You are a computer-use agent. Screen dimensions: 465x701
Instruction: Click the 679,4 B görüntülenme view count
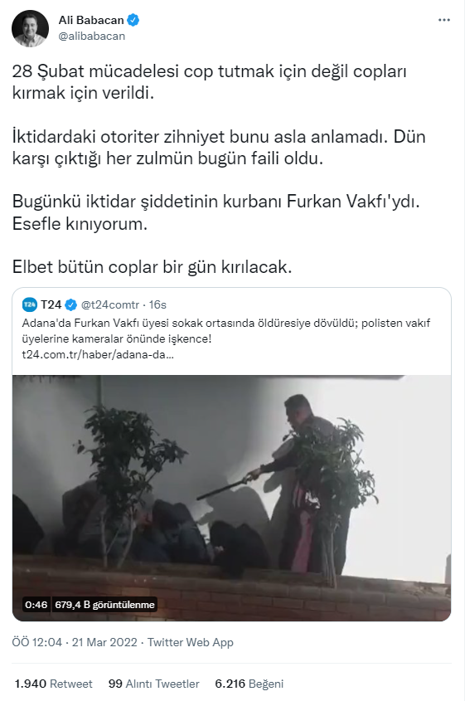coord(104,605)
